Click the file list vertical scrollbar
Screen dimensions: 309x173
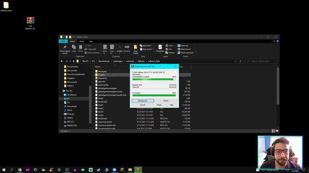click(278, 86)
